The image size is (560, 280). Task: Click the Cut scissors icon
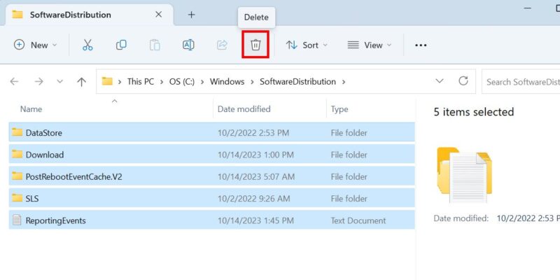coord(87,45)
